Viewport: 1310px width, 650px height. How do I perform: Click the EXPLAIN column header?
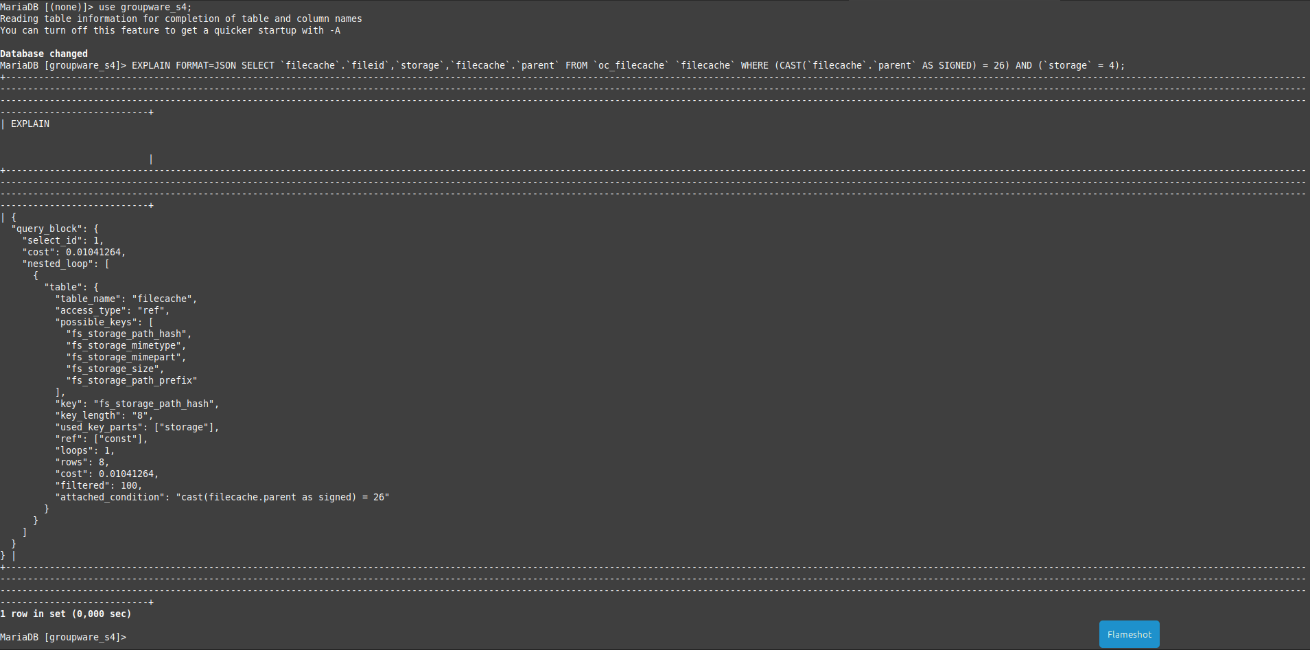pos(30,124)
